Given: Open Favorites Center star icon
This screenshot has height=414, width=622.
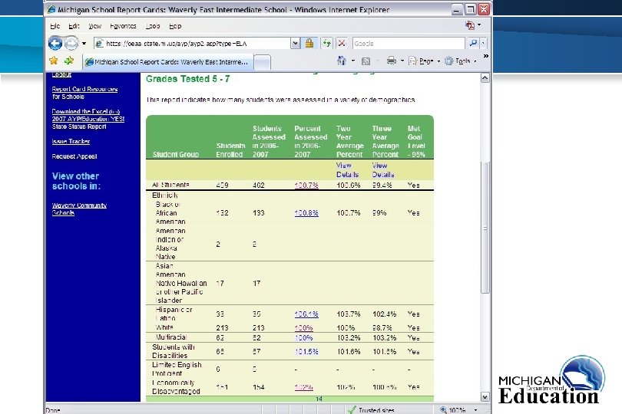Looking at the screenshot, I should (54, 61).
